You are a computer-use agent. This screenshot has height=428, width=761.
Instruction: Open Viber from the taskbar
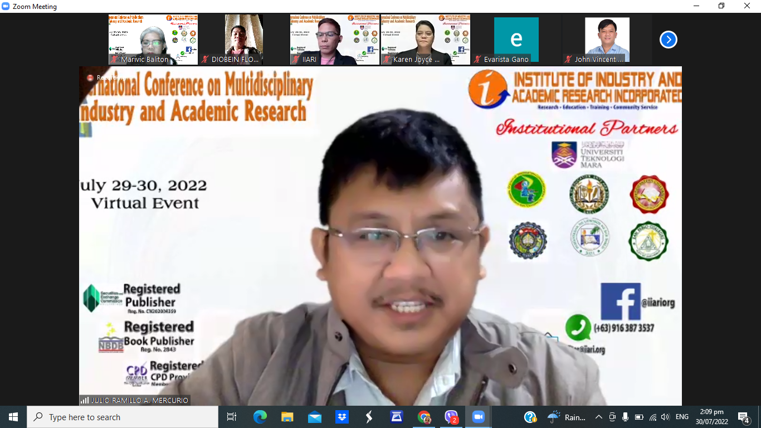coord(451,417)
